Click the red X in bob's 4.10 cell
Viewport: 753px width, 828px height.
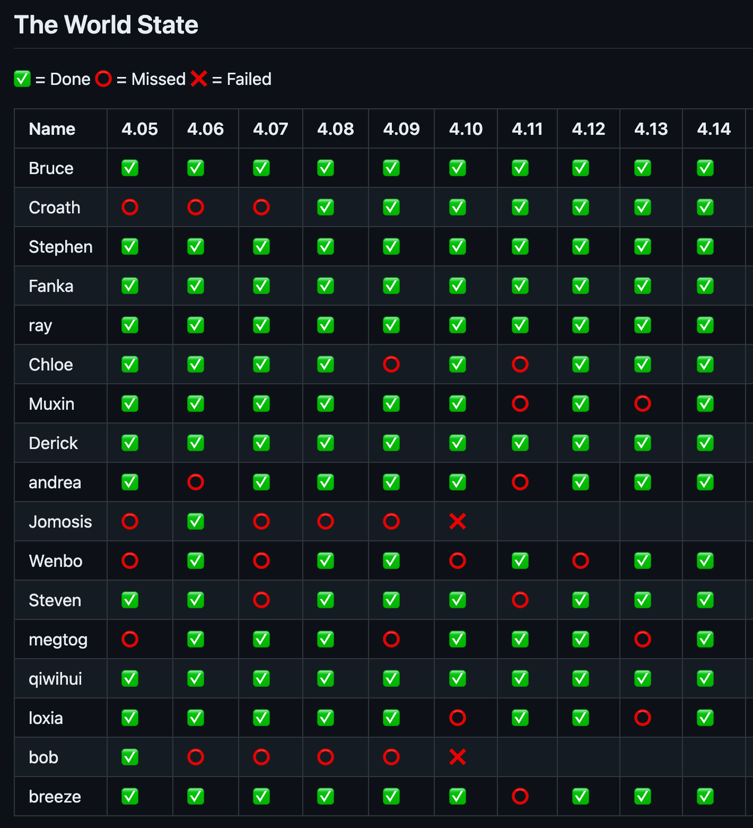(457, 757)
